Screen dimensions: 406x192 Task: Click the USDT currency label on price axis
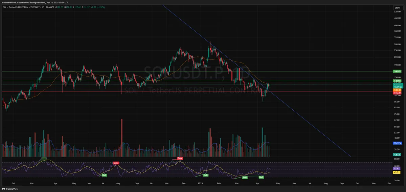click(x=397, y=7)
